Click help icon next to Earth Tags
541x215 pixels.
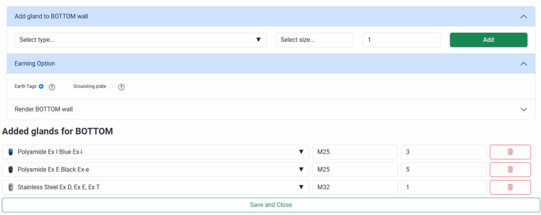point(52,87)
